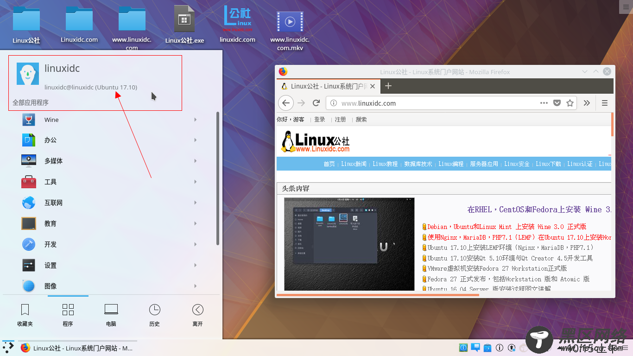Click the 教育 chalkboard icon
Image resolution: width=633 pixels, height=356 pixels.
click(x=29, y=223)
